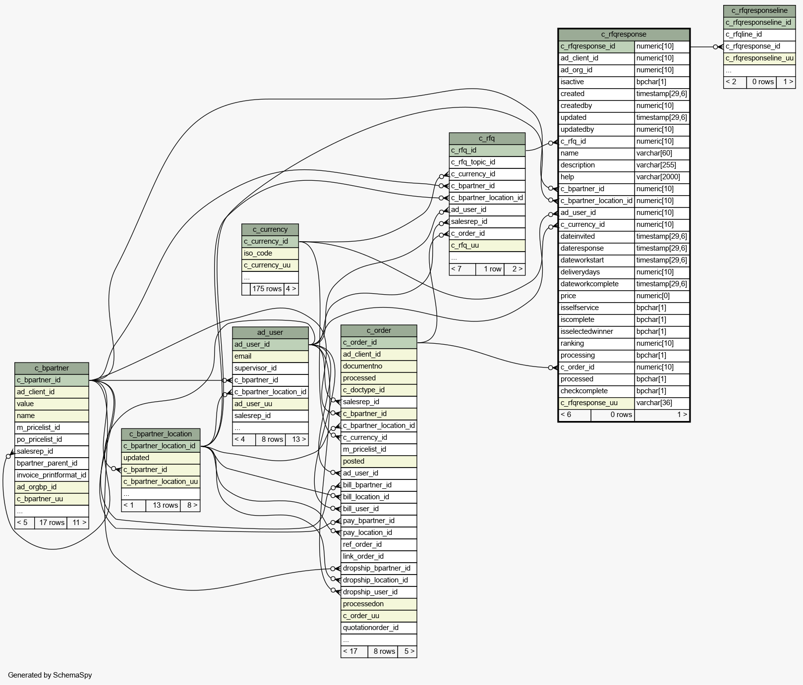Select bill_location_id in c_order
Image resolution: width=803 pixels, height=685 pixels.
click(x=379, y=497)
